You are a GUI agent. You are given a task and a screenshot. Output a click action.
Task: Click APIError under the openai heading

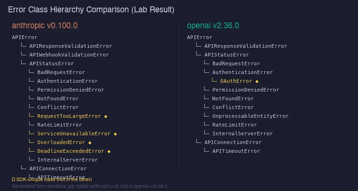[200, 37]
